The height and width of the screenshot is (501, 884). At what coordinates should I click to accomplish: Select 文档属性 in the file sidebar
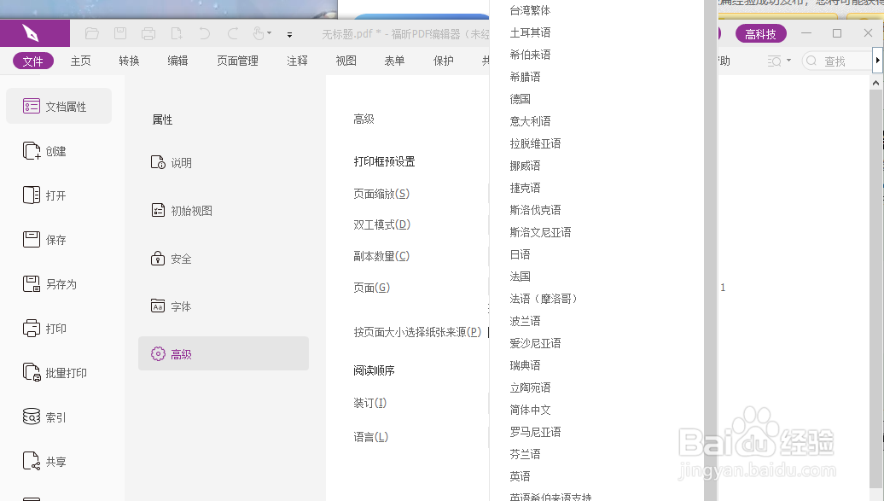[59, 106]
